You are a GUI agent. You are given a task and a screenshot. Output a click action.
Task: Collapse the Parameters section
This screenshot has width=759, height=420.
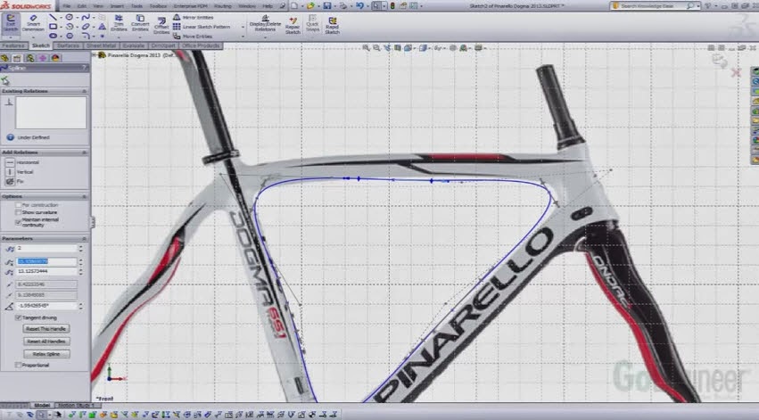(x=84, y=239)
